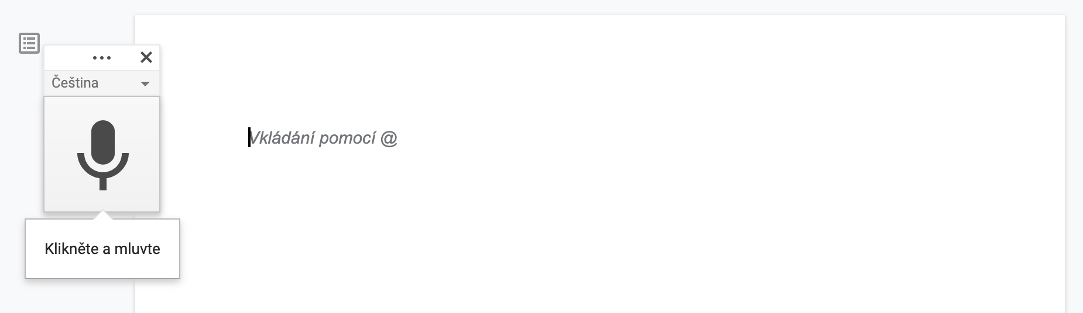The height and width of the screenshot is (313, 1083).
Task: Place cursor at the start of the line
Action: 249,138
